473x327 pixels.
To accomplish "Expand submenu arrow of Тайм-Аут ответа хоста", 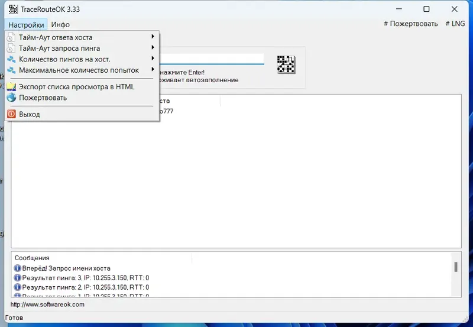I will pyautogui.click(x=153, y=37).
